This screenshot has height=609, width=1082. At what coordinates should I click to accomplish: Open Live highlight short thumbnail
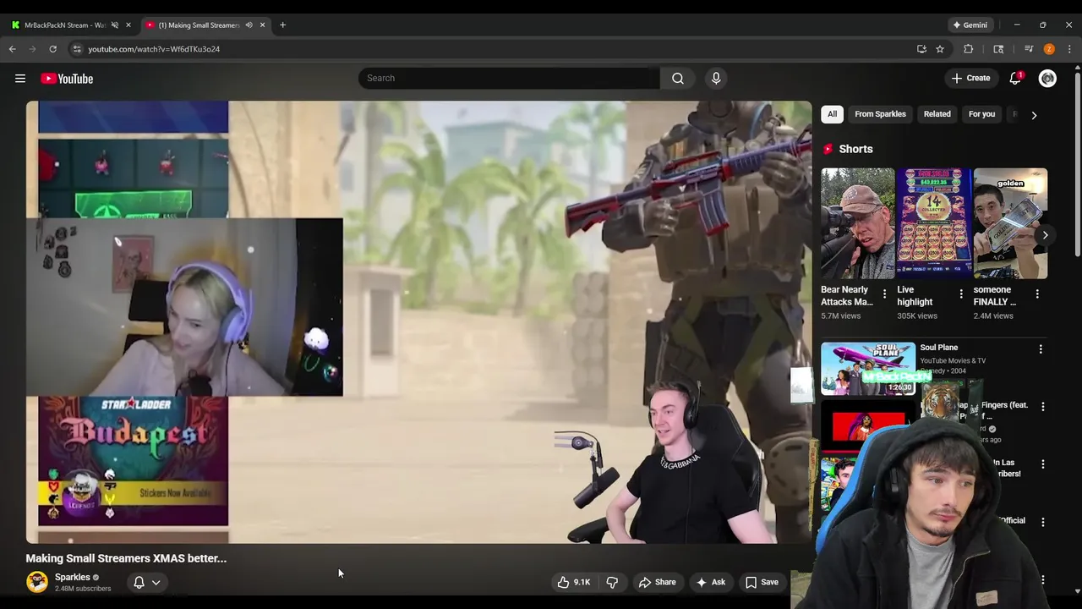pos(934,223)
